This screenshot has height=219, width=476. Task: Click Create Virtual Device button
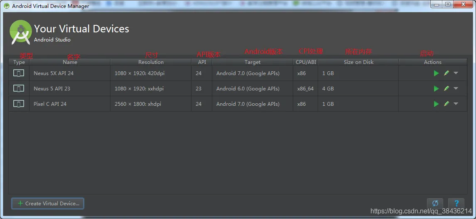pyautogui.click(x=48, y=204)
